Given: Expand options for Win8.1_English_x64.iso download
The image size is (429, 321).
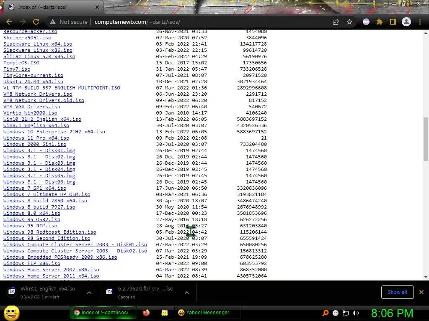Looking at the screenshot, I should coord(89,293).
